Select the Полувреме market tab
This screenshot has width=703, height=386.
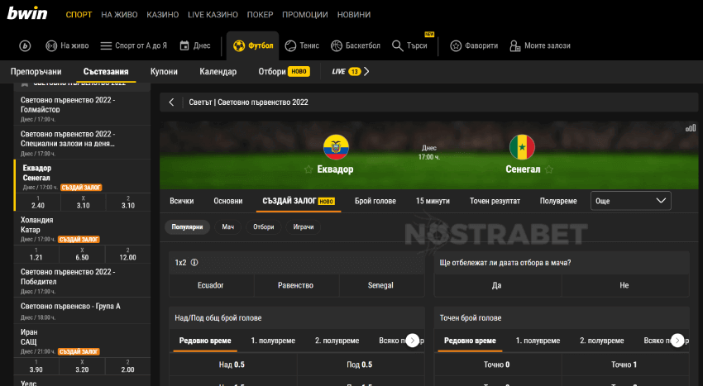click(558, 201)
